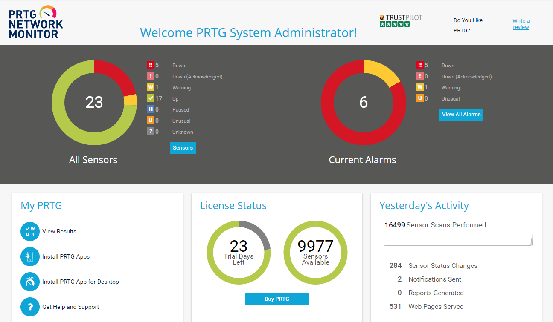Viewport: 553px width, 322px height.
Task: Open the Install PRTG Apps icon
Action: [30, 256]
